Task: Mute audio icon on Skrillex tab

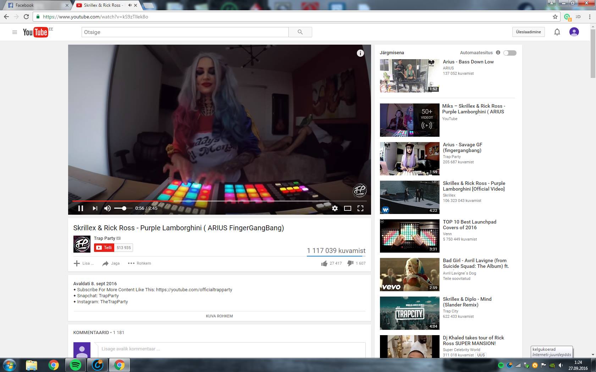Action: 130,5
